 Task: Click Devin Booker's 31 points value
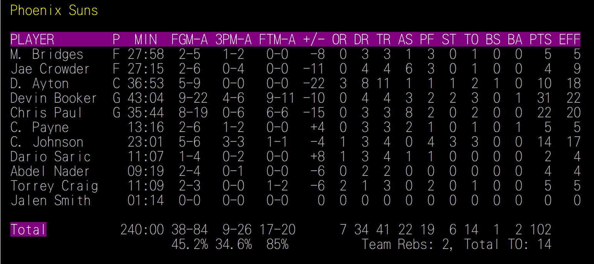click(544, 98)
